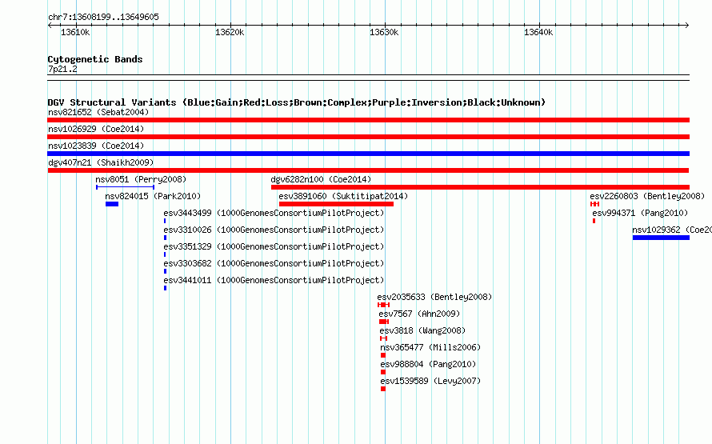This screenshot has height=444, width=712.
Task: Select the nsv1023839 (Coe2014) blue gain bar
Action: point(368,154)
